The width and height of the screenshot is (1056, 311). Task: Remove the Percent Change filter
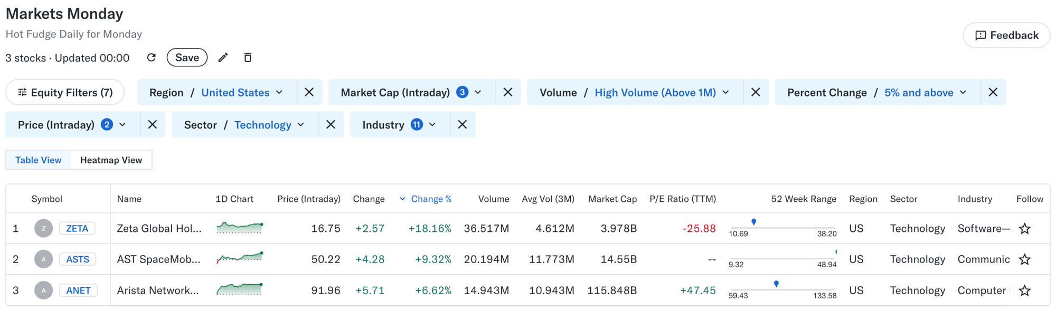[993, 92]
